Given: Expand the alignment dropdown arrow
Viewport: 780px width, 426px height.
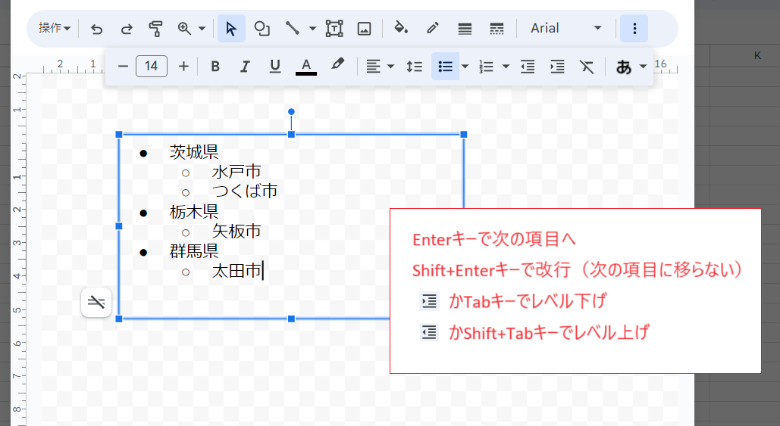Looking at the screenshot, I should [x=390, y=66].
